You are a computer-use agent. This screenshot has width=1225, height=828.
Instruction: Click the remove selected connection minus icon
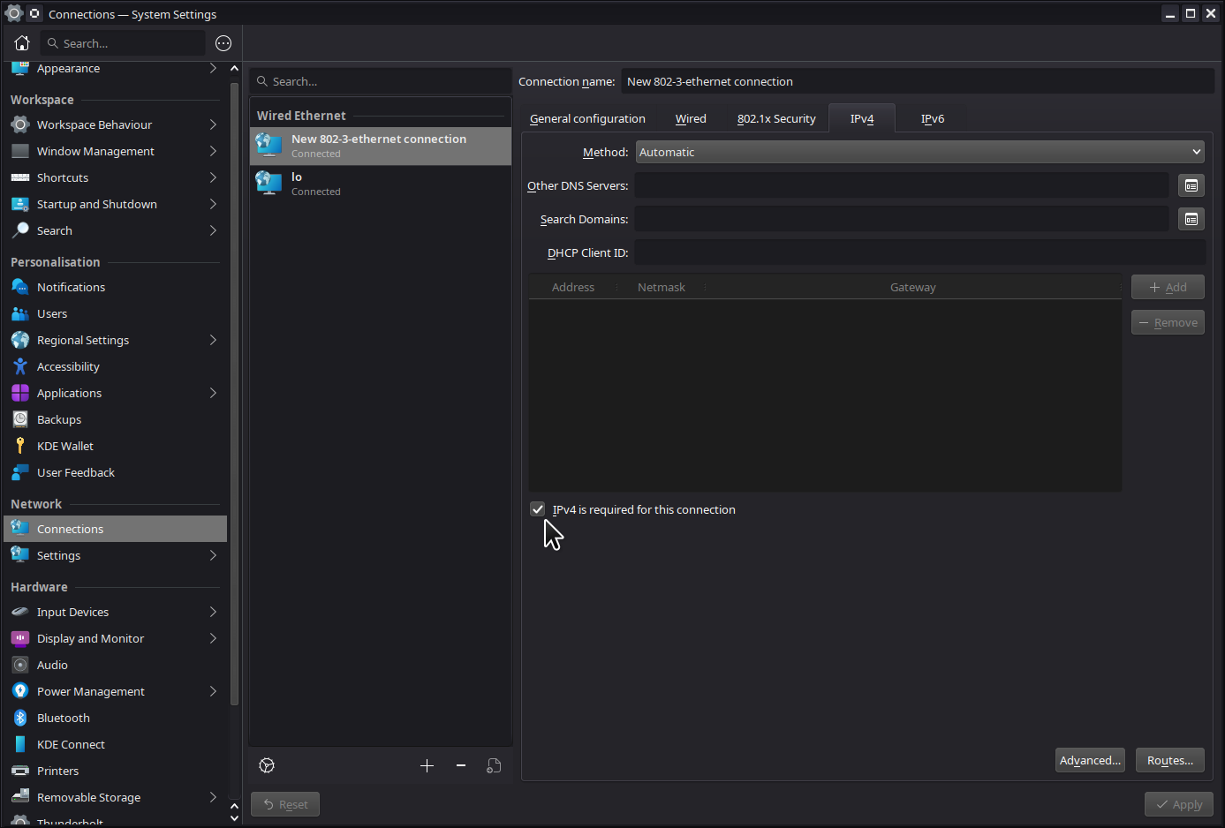(461, 765)
